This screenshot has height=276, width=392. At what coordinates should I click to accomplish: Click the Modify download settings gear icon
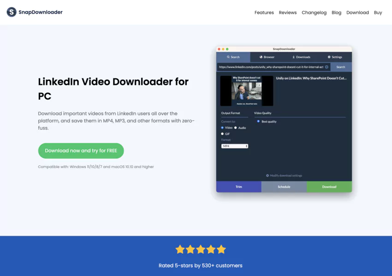click(267, 175)
